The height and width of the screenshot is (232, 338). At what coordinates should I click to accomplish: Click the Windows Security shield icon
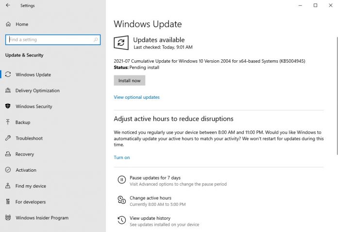tap(8, 107)
